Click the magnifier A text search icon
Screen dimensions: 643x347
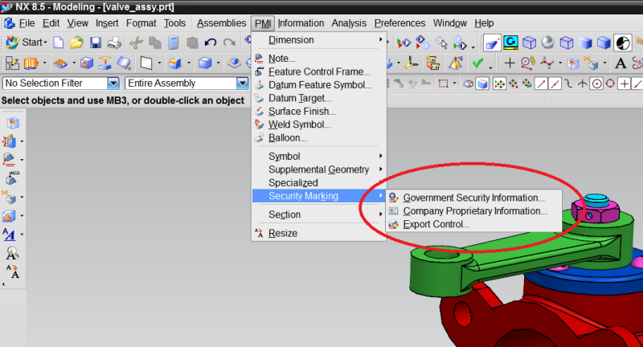click(x=12, y=253)
